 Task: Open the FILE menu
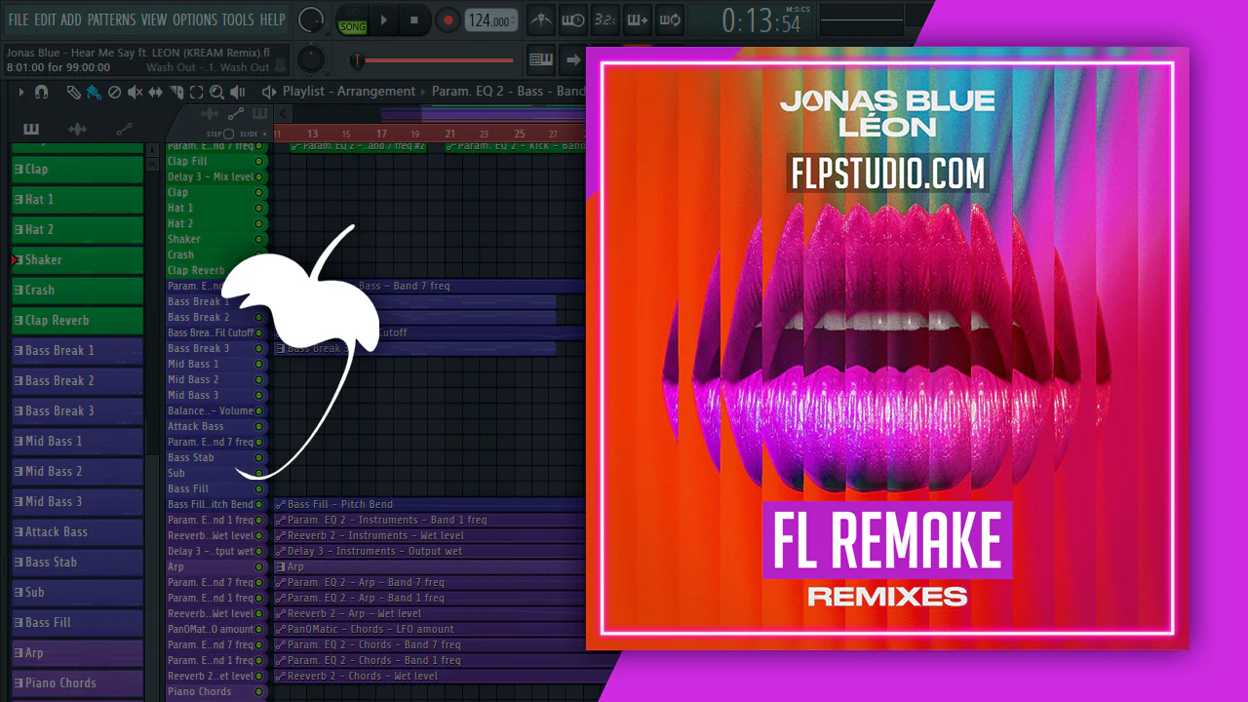[18, 19]
